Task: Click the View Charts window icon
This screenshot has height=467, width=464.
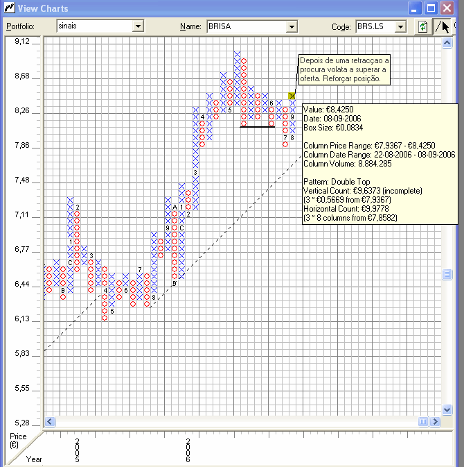Action: coord(10,8)
